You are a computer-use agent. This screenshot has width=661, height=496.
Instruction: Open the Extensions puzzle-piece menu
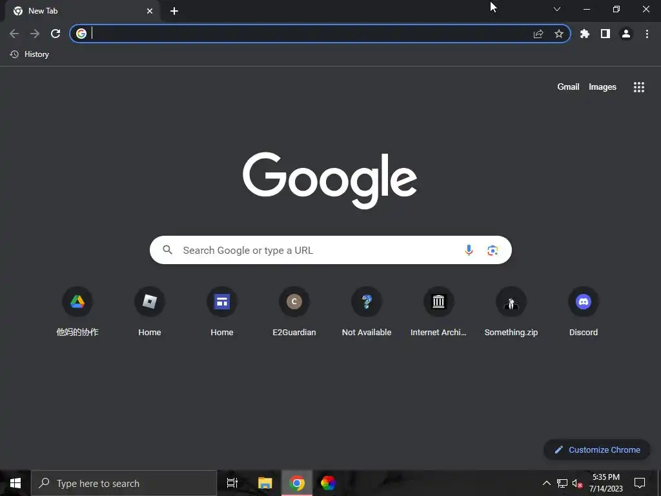coord(585,34)
